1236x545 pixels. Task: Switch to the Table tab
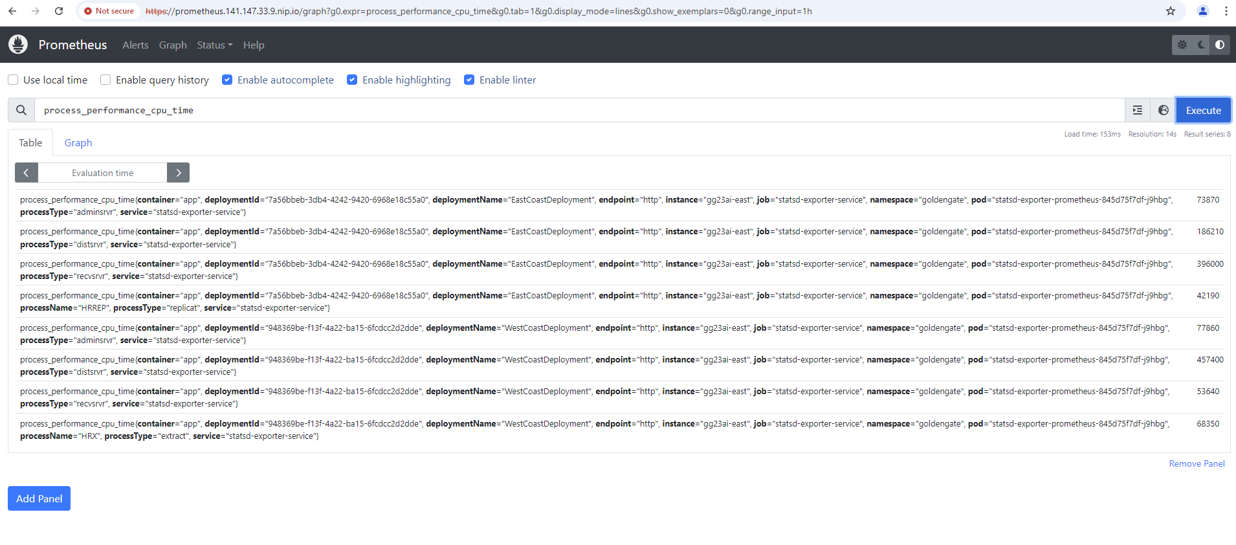(30, 142)
